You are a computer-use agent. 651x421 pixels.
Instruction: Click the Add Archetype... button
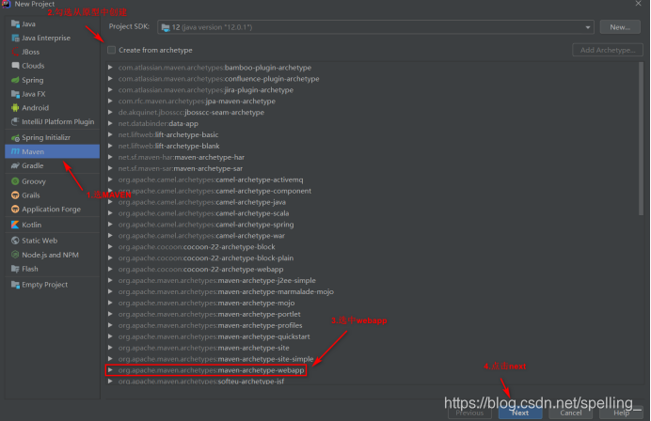tap(608, 50)
